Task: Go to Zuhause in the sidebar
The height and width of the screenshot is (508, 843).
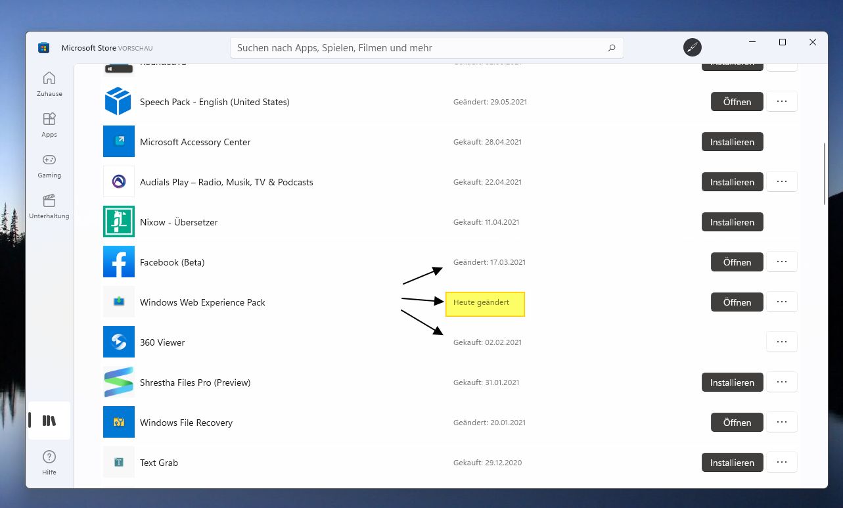Action: point(49,84)
